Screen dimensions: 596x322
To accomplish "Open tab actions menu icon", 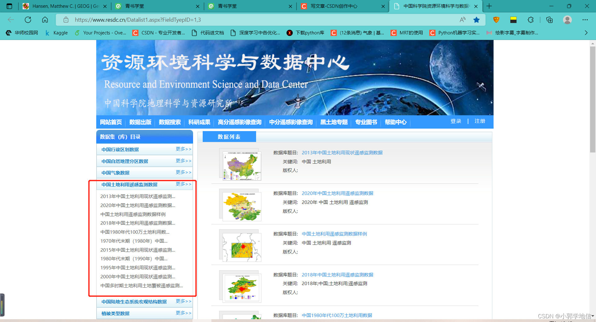I will tap(9, 6).
